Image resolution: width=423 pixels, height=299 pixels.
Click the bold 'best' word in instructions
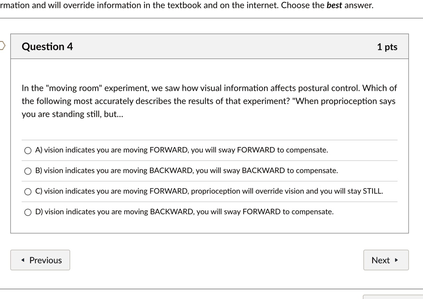tap(334, 5)
